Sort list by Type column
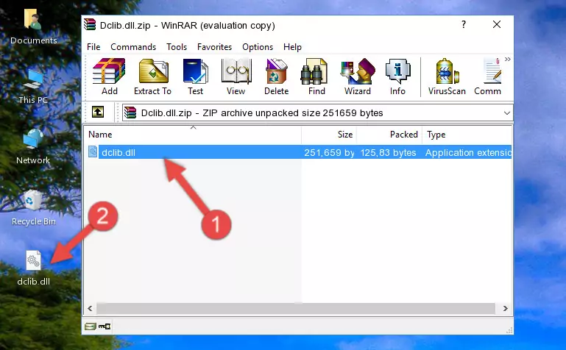Image resolution: width=566 pixels, height=350 pixels. pos(467,135)
